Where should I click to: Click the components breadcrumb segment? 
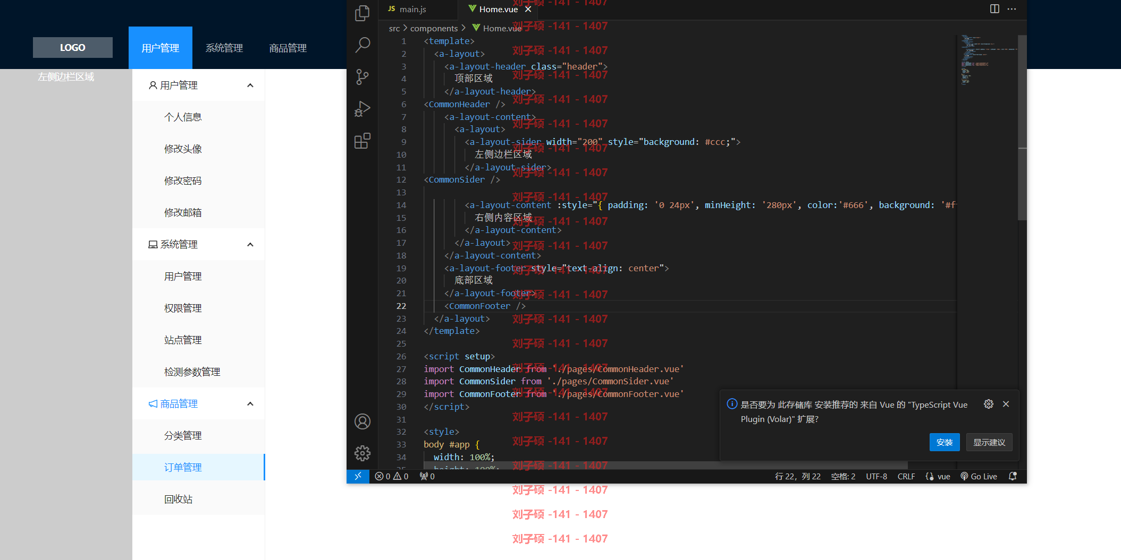pos(434,28)
